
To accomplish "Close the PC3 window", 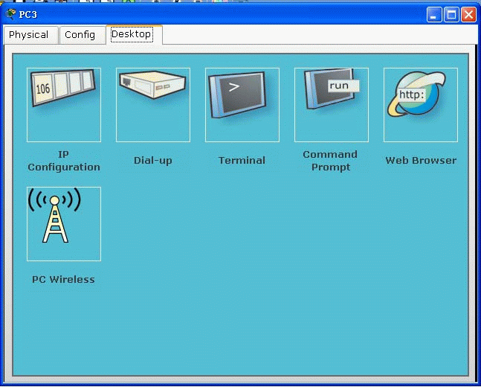I will [x=468, y=15].
